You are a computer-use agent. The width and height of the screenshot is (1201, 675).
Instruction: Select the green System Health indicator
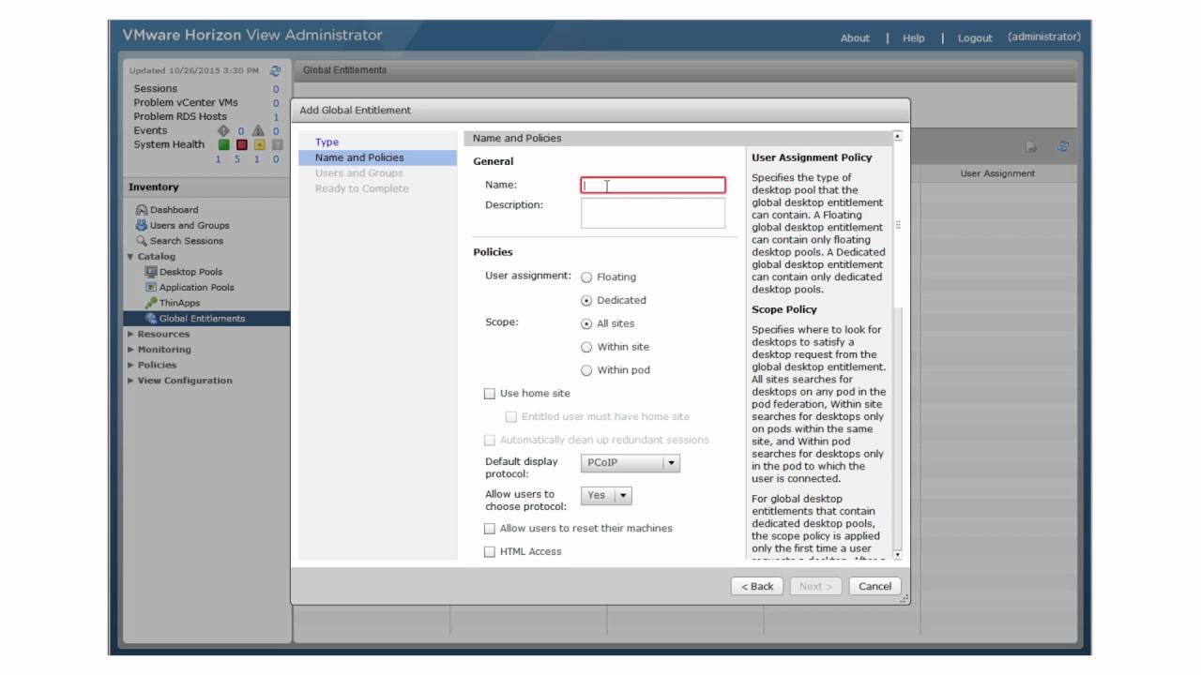coord(223,145)
